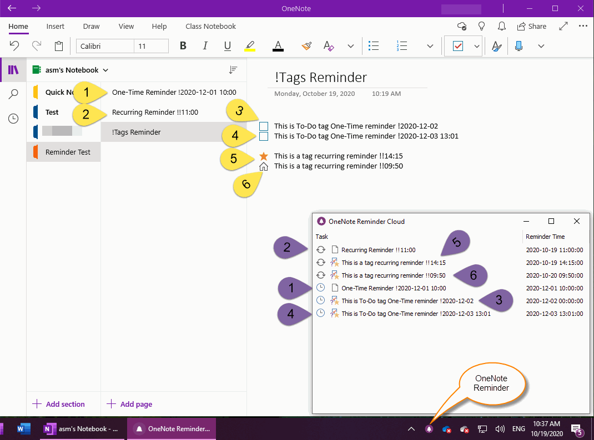Open Word from the taskbar
Screen dimensions: 594x440
(x=23, y=429)
